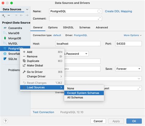Viewport: 145px width, 126px height.
Task: Click the back arrow in sidebar toolbar
Action: [21, 15]
